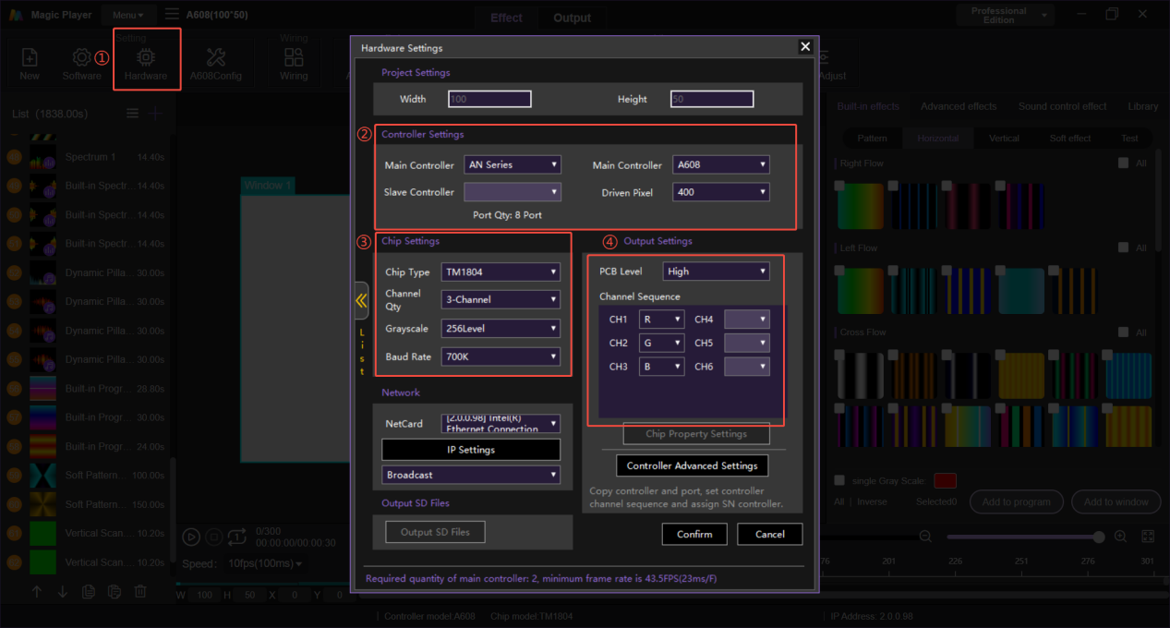This screenshot has height=628, width=1170.
Task: Toggle All checkbox for Right Flow
Action: coord(1124,163)
